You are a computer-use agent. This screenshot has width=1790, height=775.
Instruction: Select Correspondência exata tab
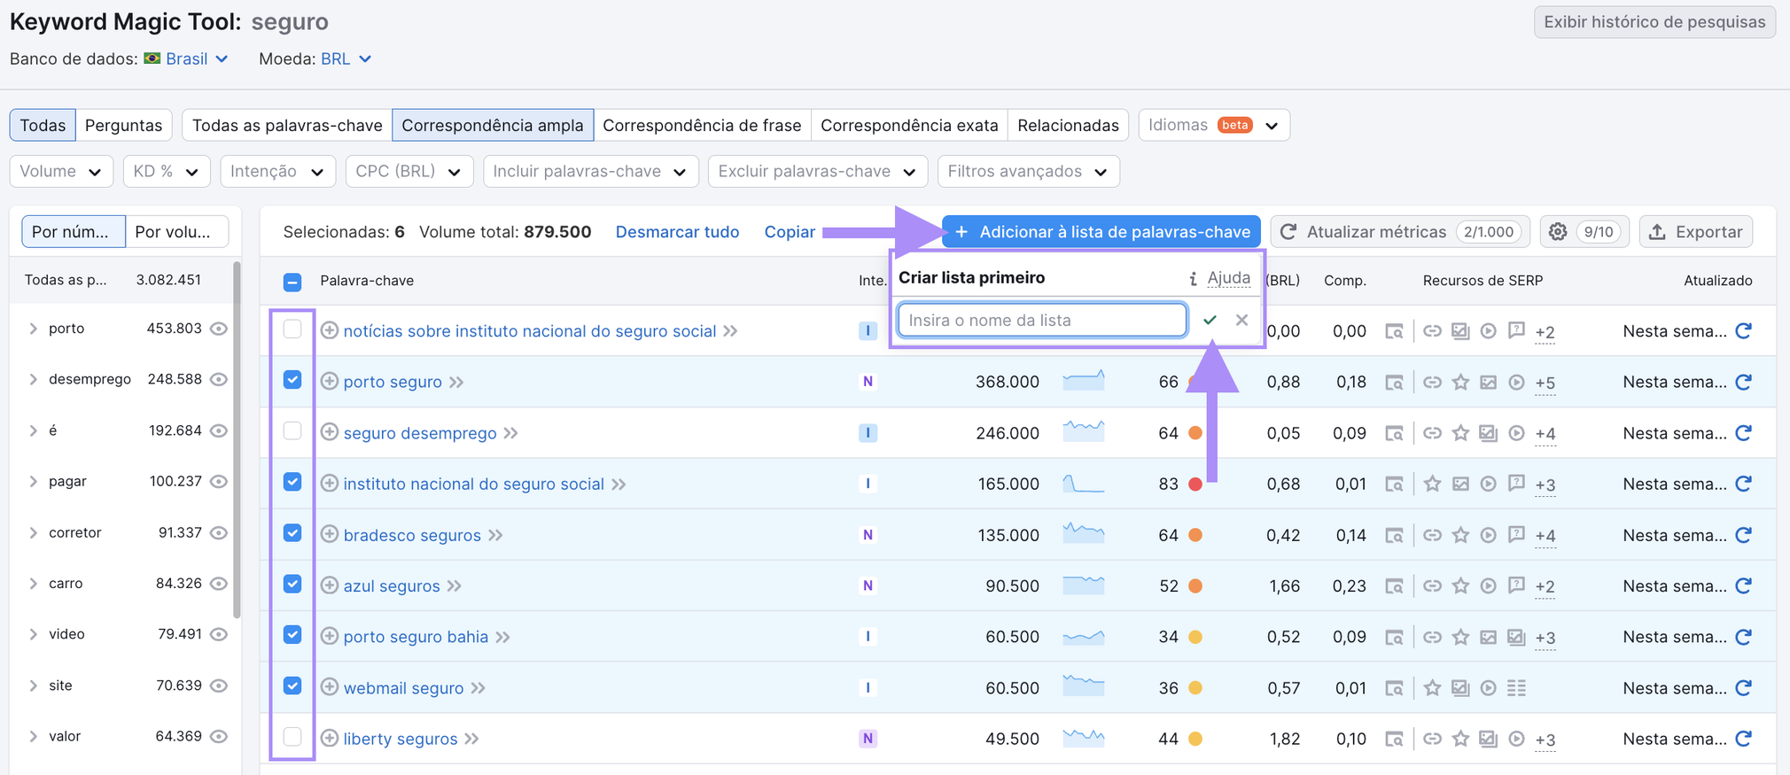909,125
